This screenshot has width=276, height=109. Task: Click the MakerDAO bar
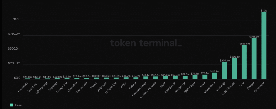[x=215, y=76]
